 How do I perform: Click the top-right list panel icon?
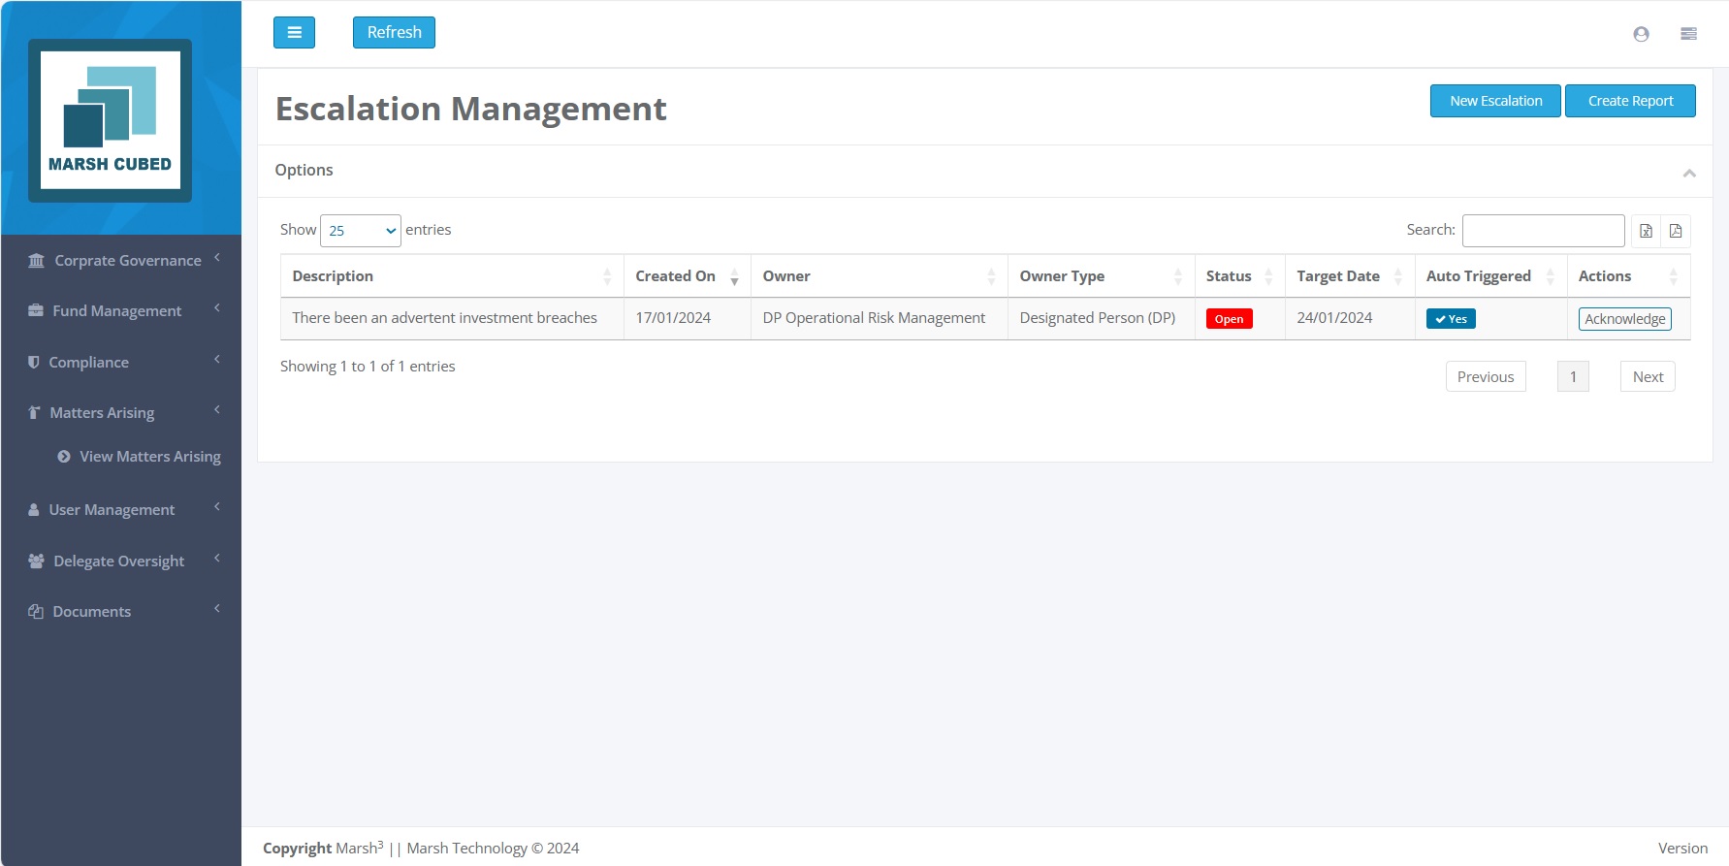click(x=1688, y=34)
